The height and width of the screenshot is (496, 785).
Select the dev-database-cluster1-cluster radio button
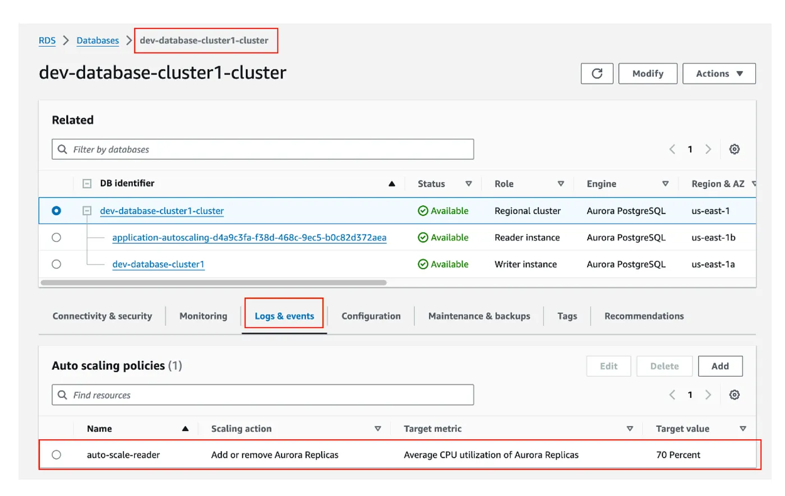[x=56, y=211]
